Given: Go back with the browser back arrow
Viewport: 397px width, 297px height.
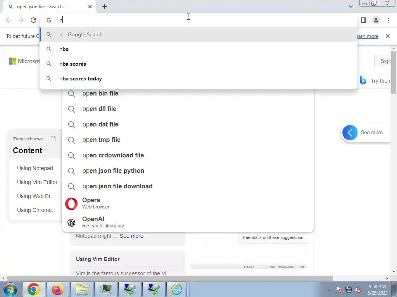Looking at the screenshot, I should click(x=9, y=20).
